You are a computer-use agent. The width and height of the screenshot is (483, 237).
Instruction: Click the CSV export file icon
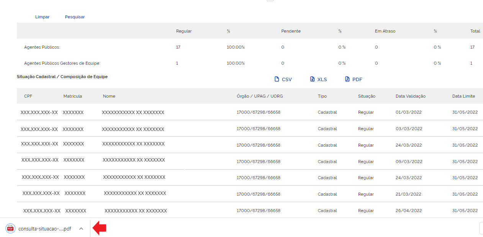click(x=277, y=79)
